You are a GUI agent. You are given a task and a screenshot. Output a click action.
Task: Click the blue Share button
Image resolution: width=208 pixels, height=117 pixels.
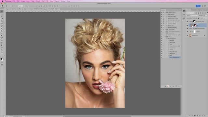(198, 6)
